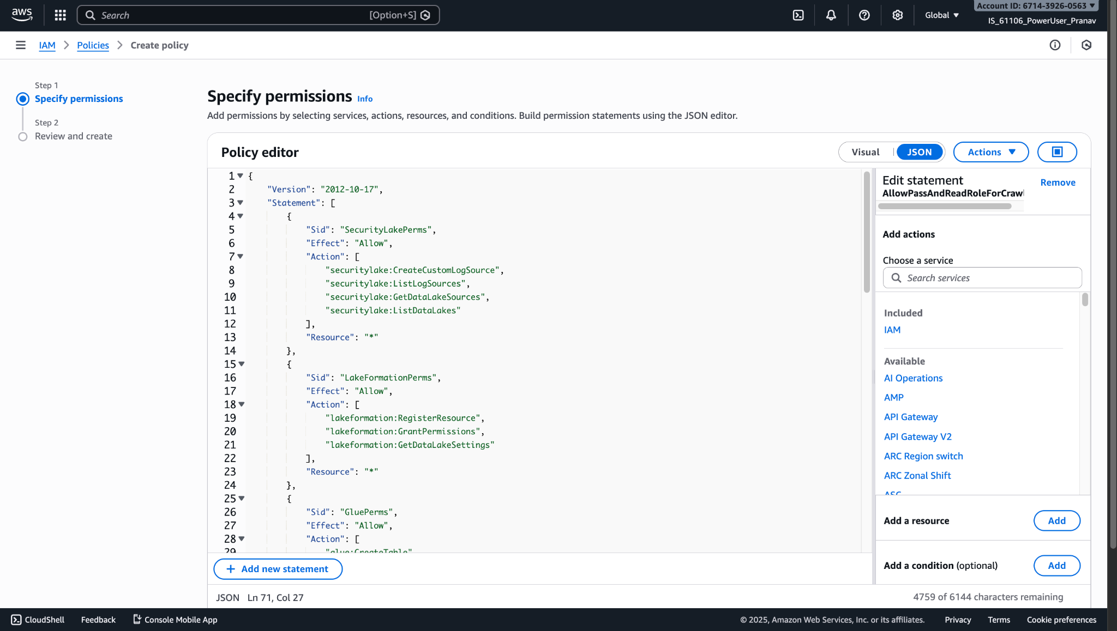Image resolution: width=1117 pixels, height=631 pixels.
Task: Open CloudShell from the top bar icon
Action: tap(798, 15)
